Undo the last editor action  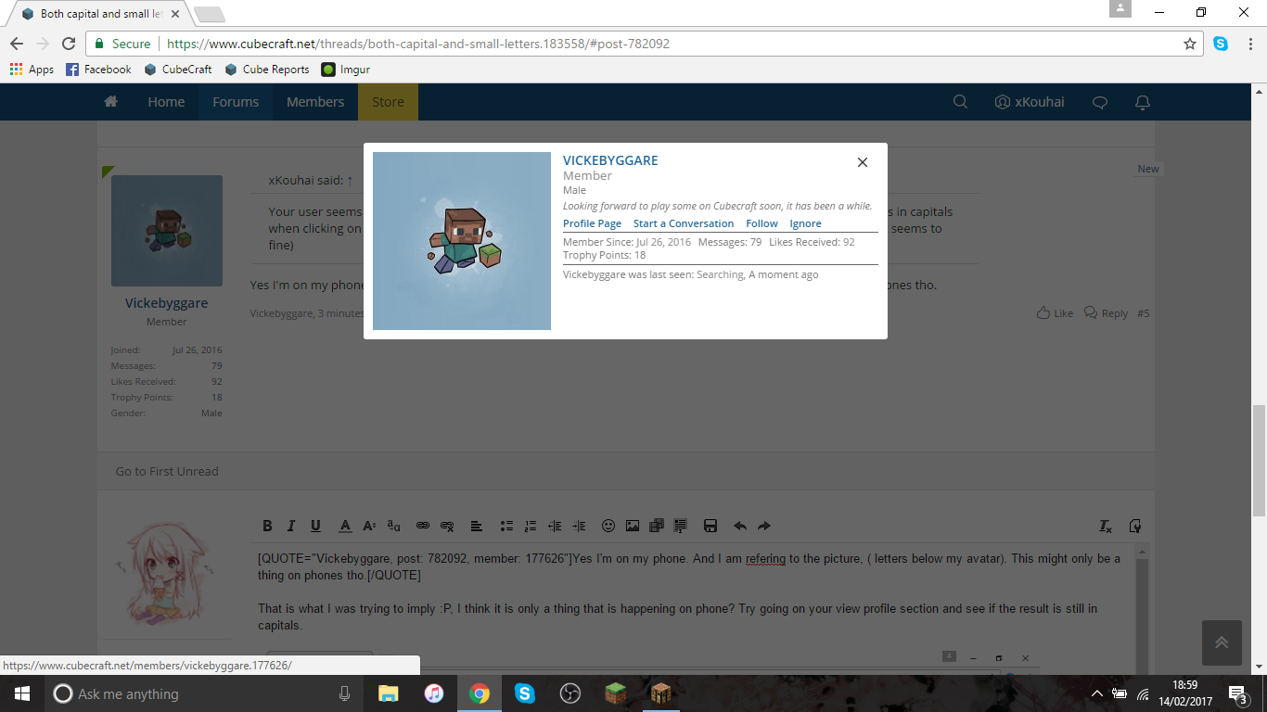[x=740, y=526]
